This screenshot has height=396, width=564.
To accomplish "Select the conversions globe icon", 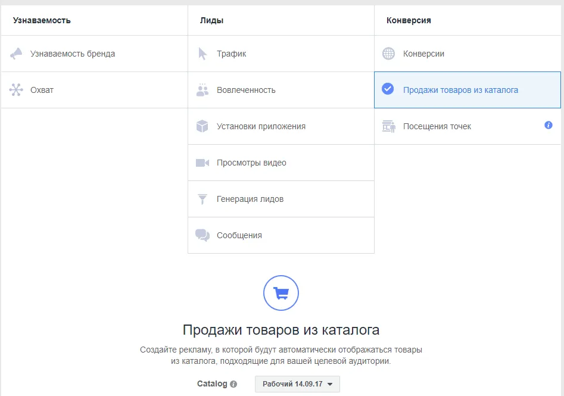I will tap(389, 54).
